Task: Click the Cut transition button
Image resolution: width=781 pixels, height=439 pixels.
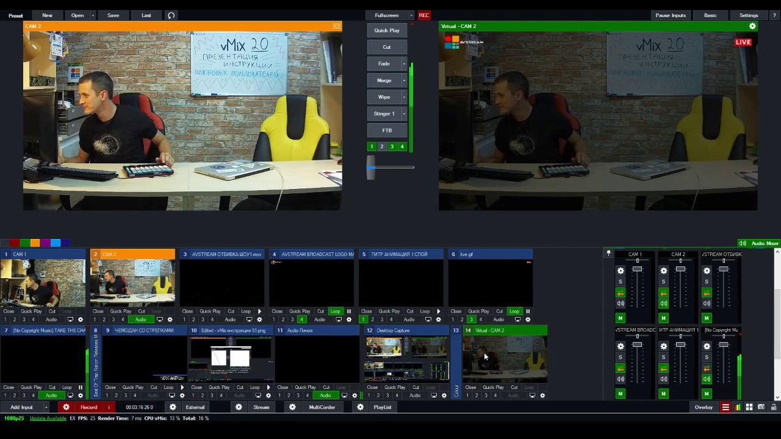Action: coord(387,47)
